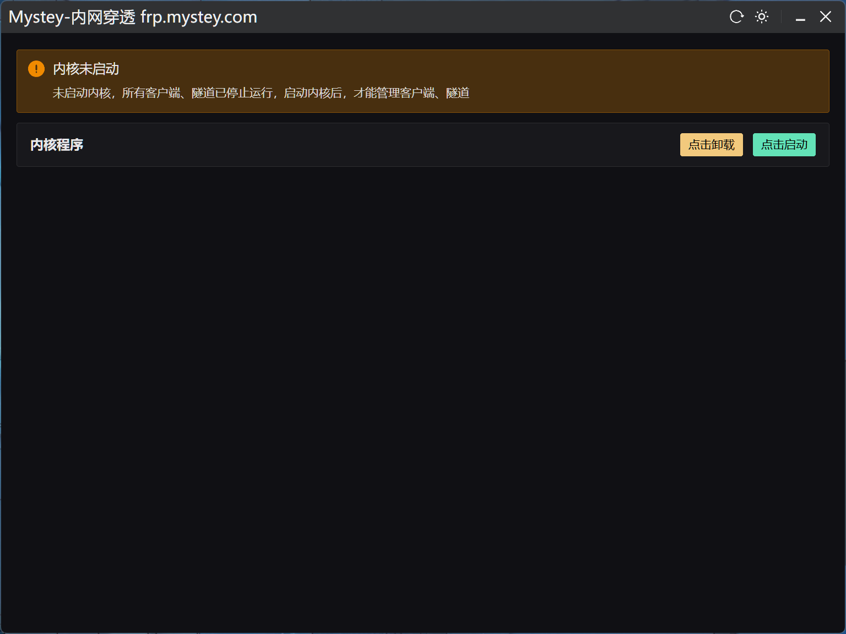Close the Mystey frp window

(825, 17)
